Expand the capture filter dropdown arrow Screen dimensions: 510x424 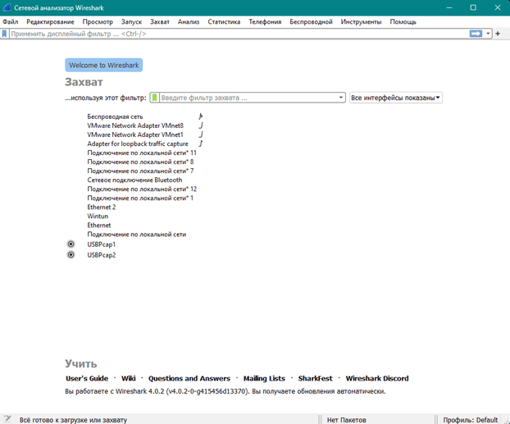point(340,98)
